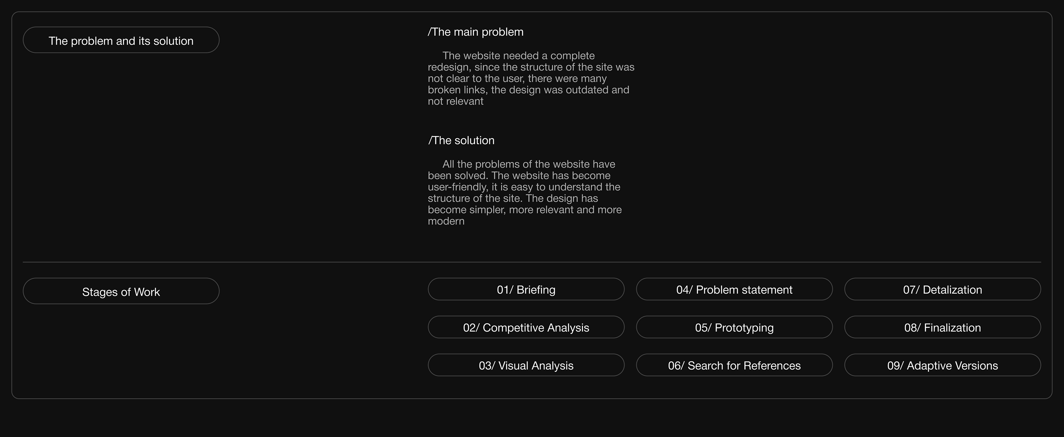
Task: Select '04/ Problem statement' stage
Action: point(734,289)
